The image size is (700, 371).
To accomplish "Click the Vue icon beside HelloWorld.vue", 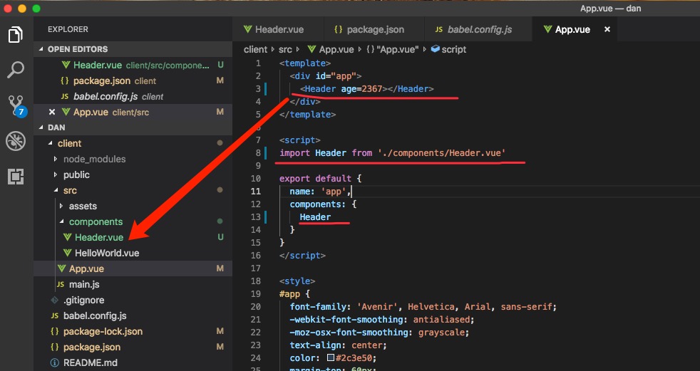I will 68,253.
